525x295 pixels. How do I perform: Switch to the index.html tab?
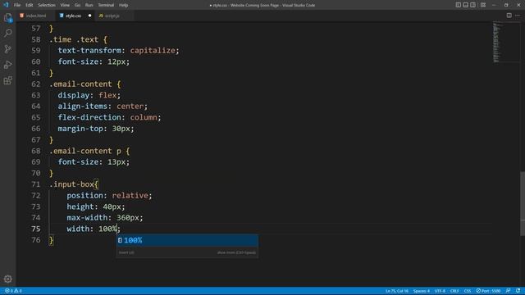36,16
